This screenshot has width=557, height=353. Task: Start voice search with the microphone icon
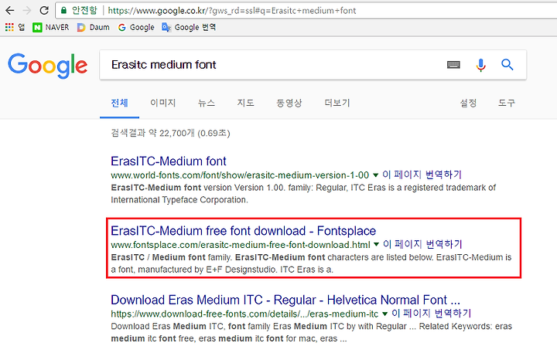480,65
